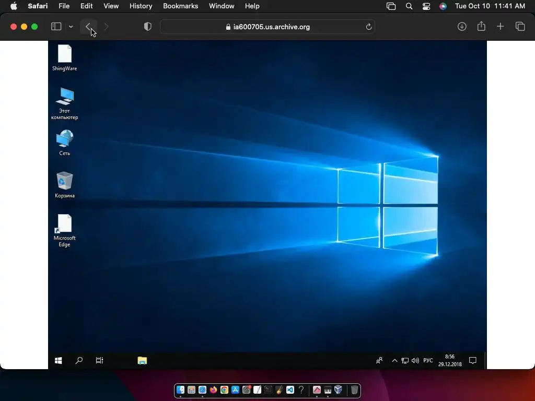This screenshot has height=401, width=535.
Task: Open the Apple menu
Action: 14,6
